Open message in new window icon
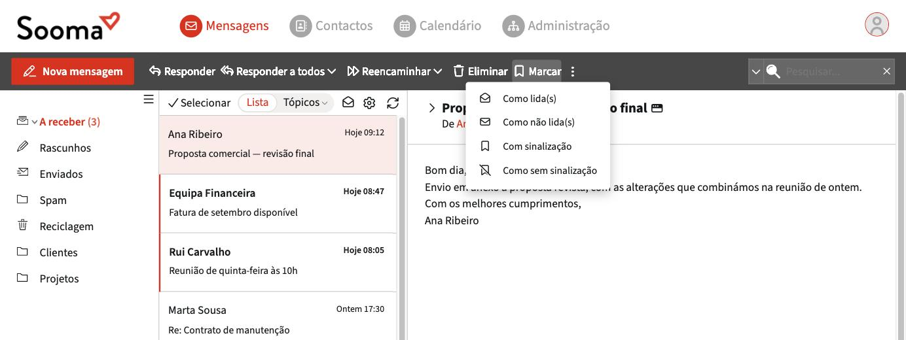 [657, 108]
